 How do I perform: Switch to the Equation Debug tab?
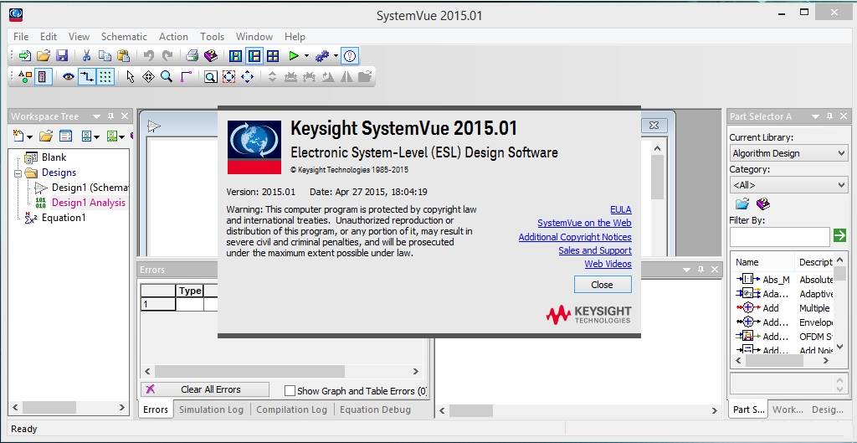[375, 410]
